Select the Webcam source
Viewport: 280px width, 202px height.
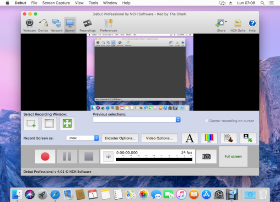pyautogui.click(x=29, y=25)
